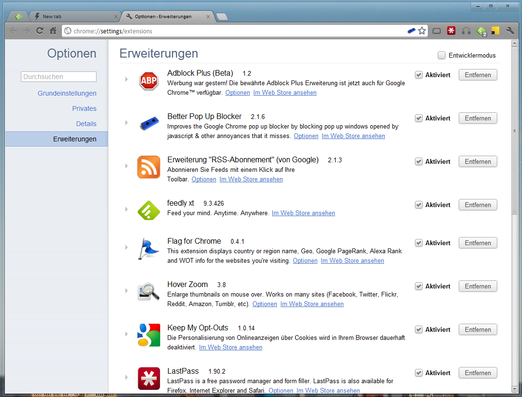Screen dimensions: 522x397
Task: Uncheck Aktiviert for RSS-Abonnement extension
Action: point(419,162)
